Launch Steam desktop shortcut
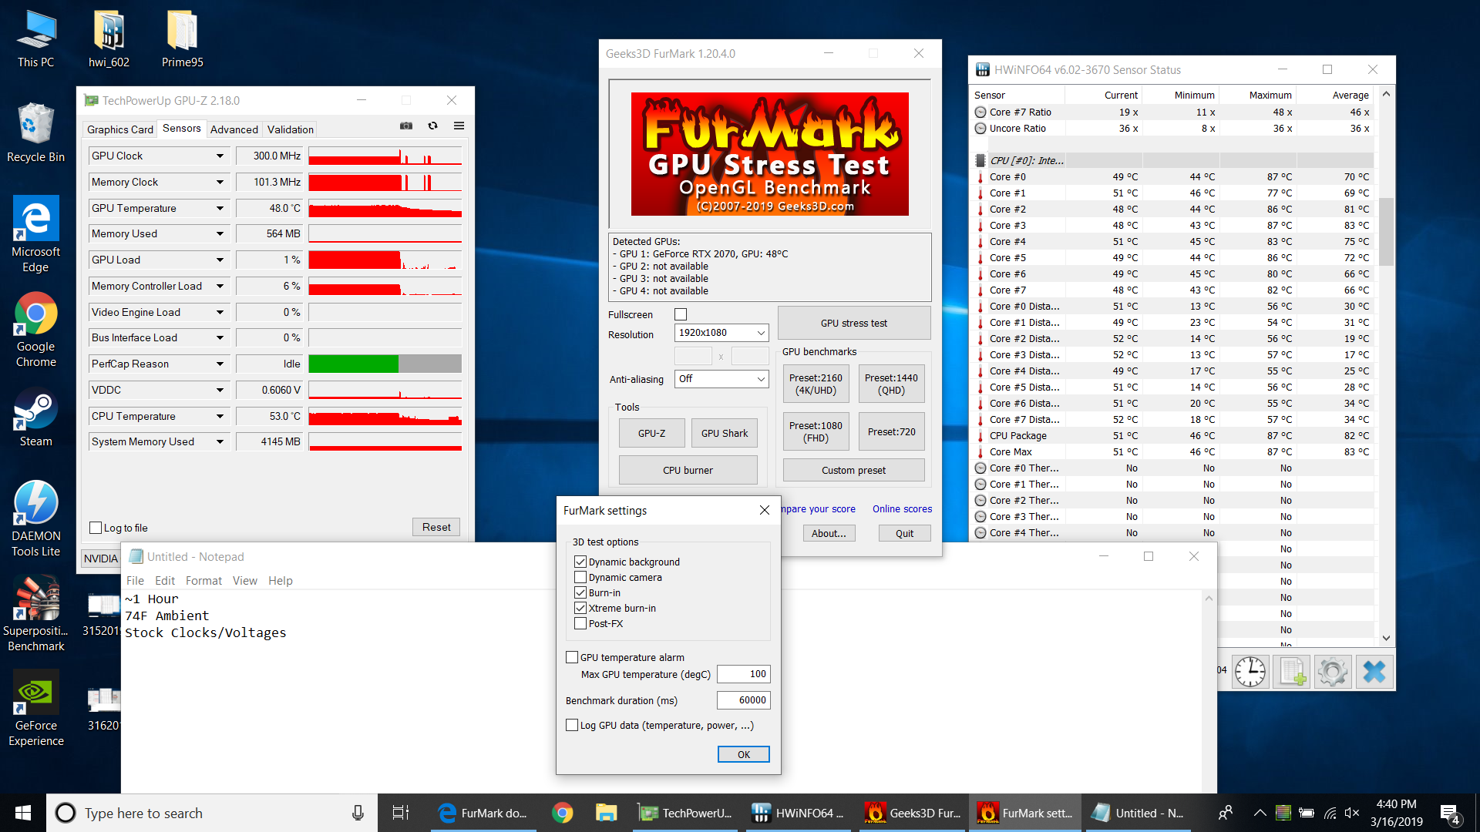Screen dimensions: 1480x832 point(35,418)
